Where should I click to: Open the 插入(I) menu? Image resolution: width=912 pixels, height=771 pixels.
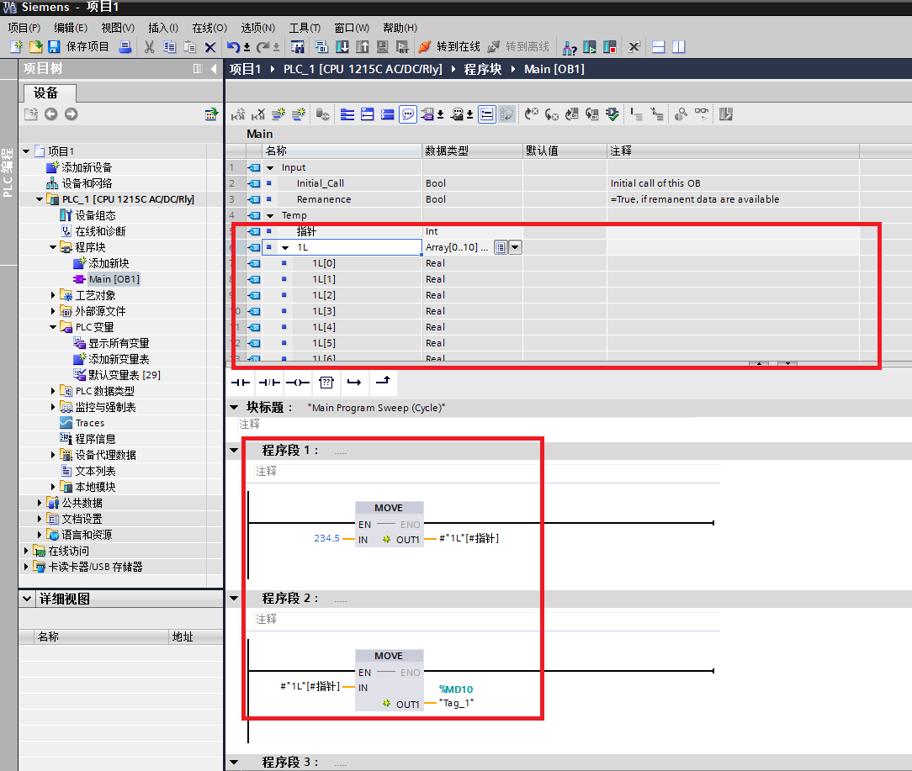(x=163, y=28)
